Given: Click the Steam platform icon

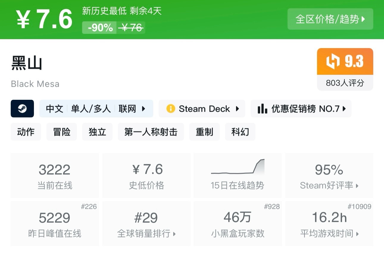Looking at the screenshot, I should tap(22, 109).
